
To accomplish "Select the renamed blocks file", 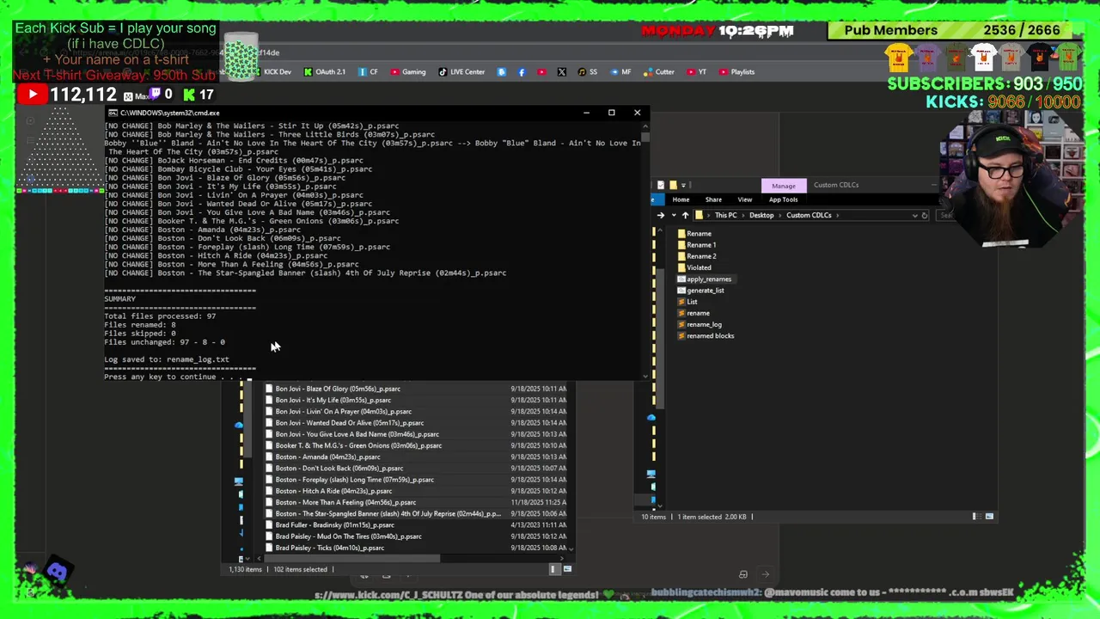I will click(706, 336).
